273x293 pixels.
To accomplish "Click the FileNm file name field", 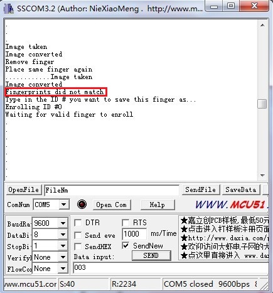I will point(112,190).
